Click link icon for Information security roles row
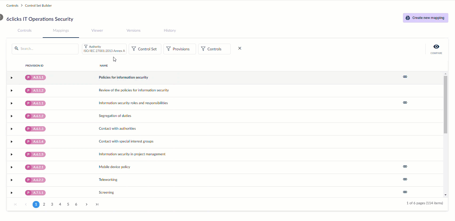Viewport: 455px width, 221px height. pyautogui.click(x=405, y=103)
